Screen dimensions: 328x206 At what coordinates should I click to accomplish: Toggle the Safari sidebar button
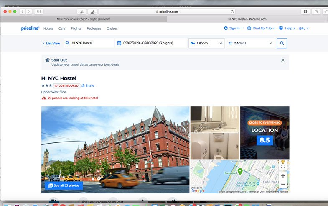[x=39, y=12]
